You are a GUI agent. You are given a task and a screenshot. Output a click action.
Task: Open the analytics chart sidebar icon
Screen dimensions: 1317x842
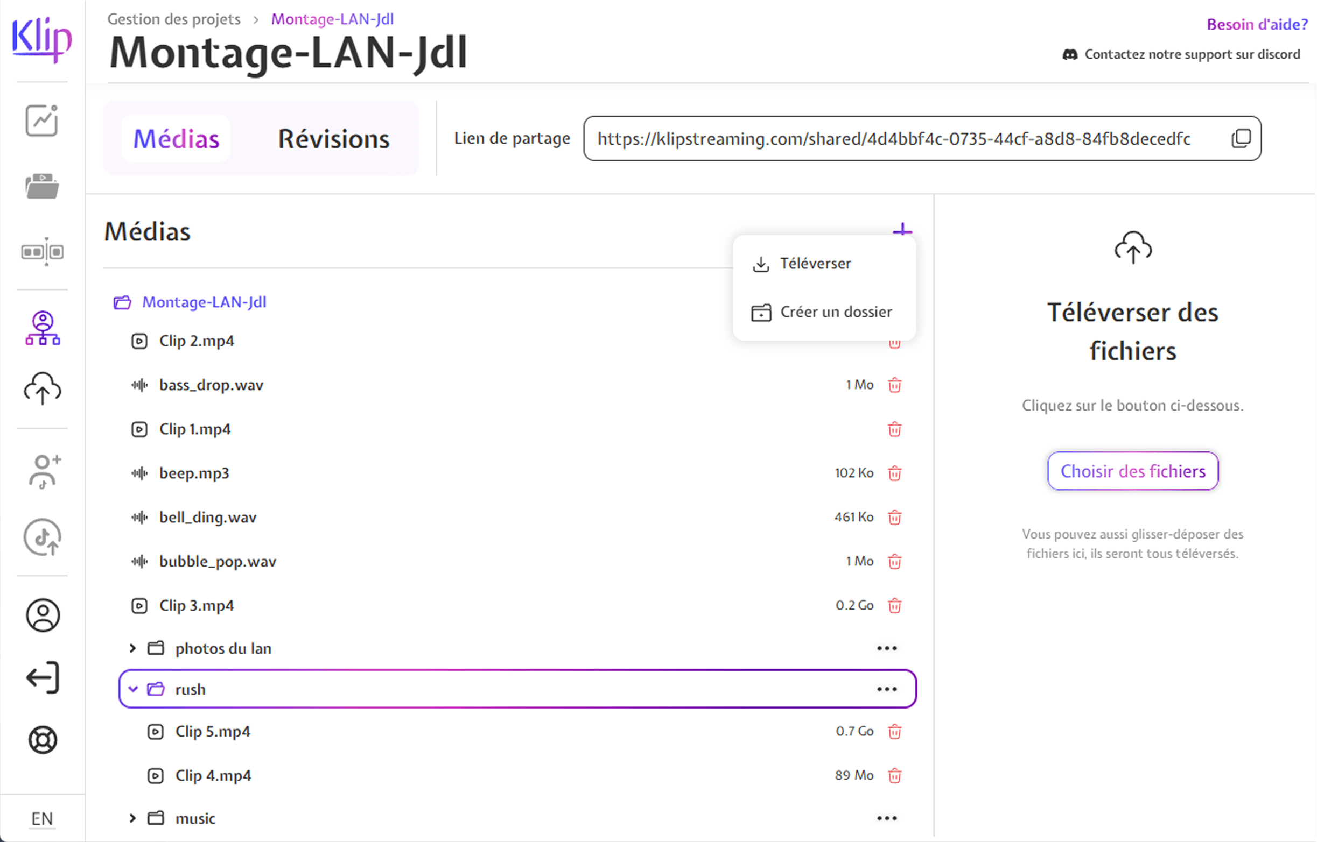(x=41, y=121)
